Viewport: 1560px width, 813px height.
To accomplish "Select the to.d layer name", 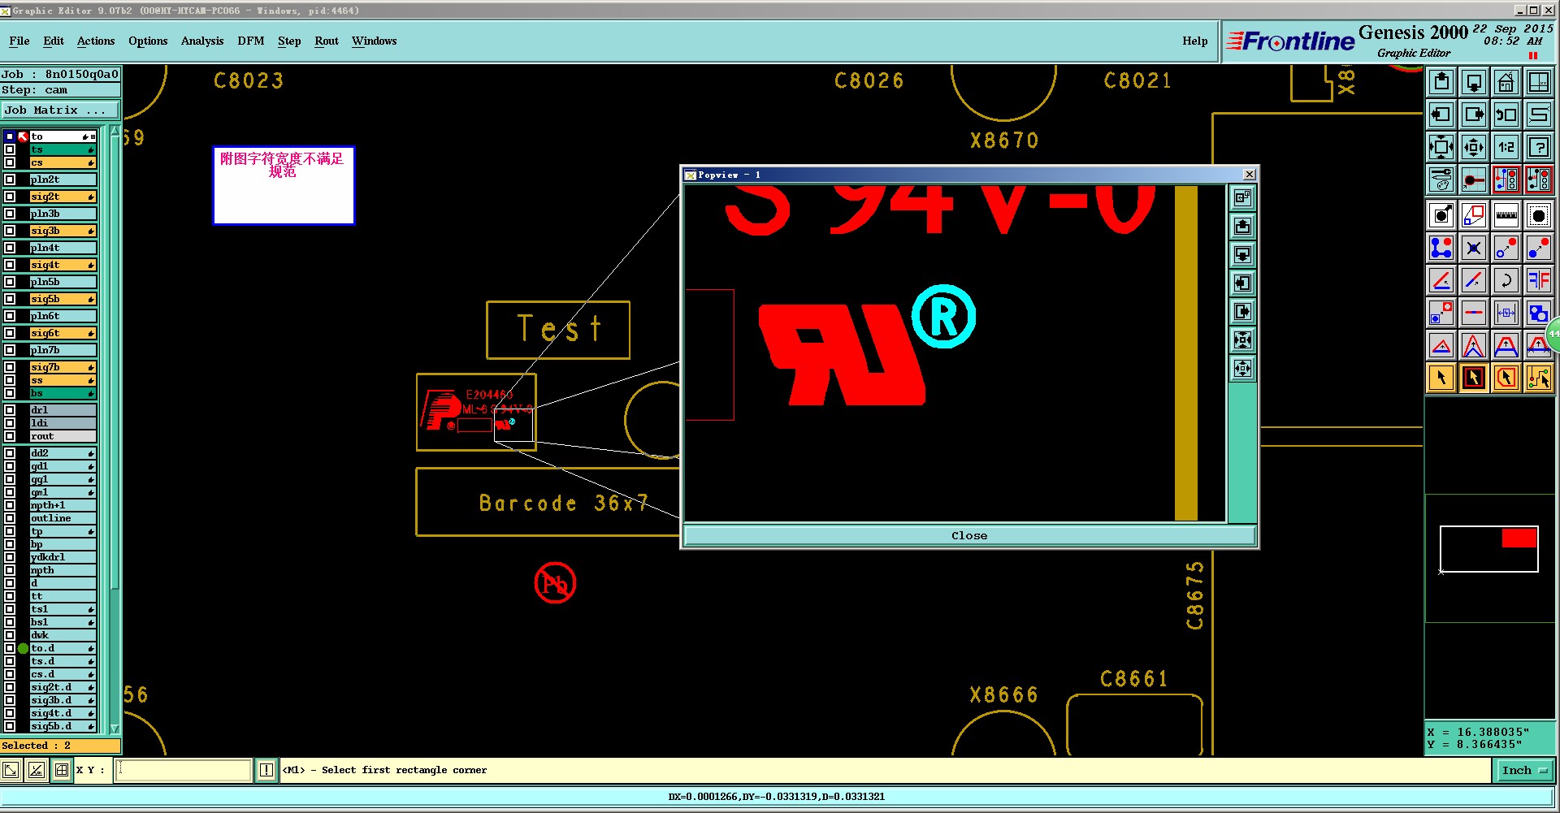I will [x=63, y=648].
